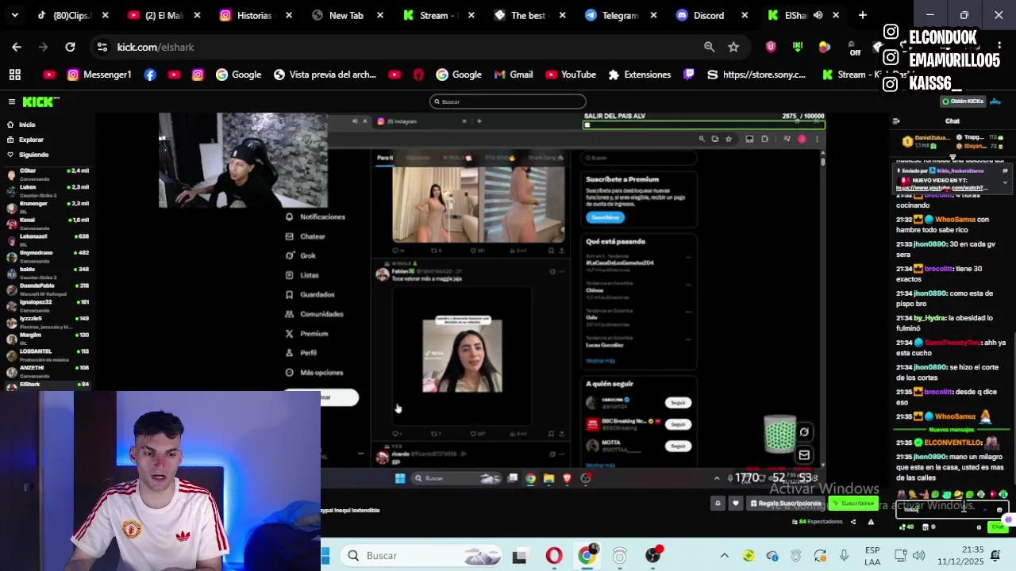Screen dimensions: 1016x571
Task: Share the stream
Action: [853, 522]
